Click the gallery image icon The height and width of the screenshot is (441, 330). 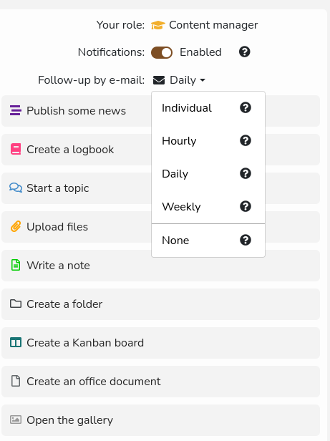point(16,420)
